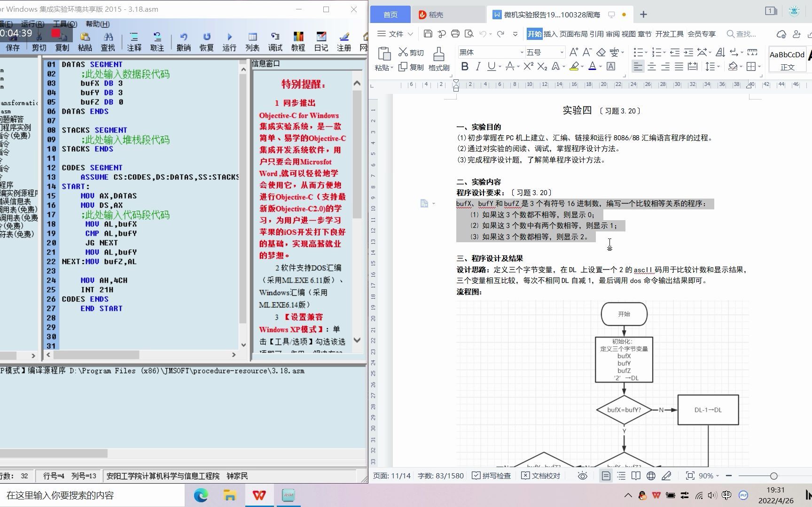812x507 pixels.
Task: Toggle Underline formatting in WPS
Action: click(491, 67)
